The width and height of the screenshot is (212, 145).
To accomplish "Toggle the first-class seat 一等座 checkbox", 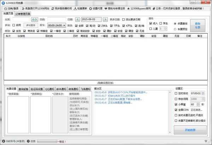I will (x=51, y=31).
